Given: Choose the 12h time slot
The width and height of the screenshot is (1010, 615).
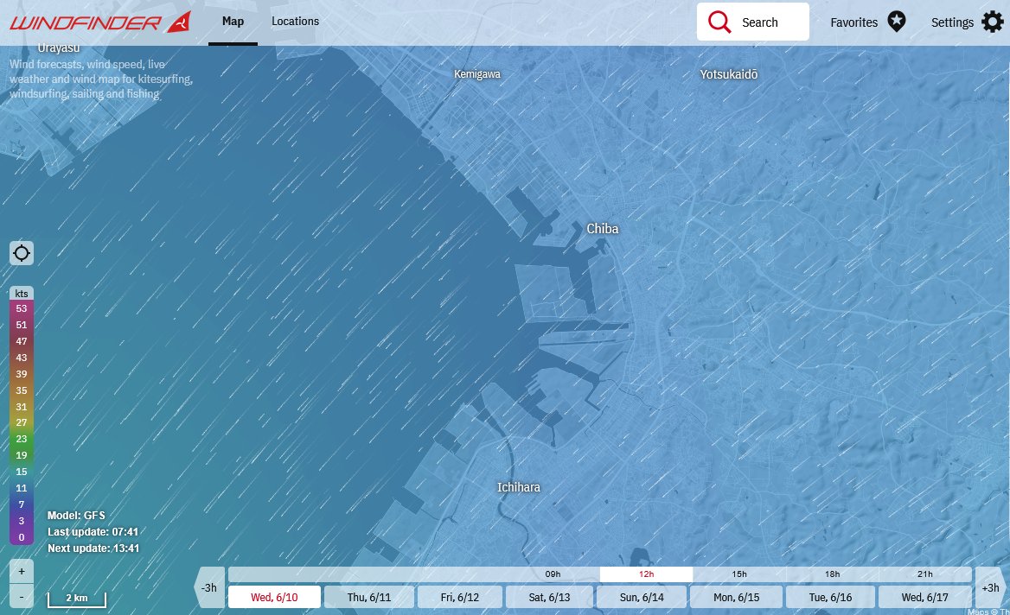Looking at the screenshot, I should 646,574.
